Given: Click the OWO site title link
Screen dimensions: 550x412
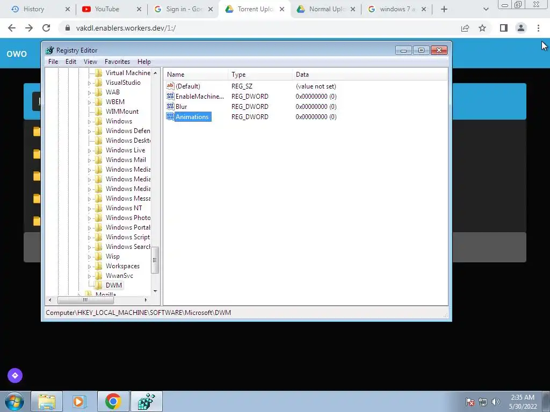Looking at the screenshot, I should [17, 54].
